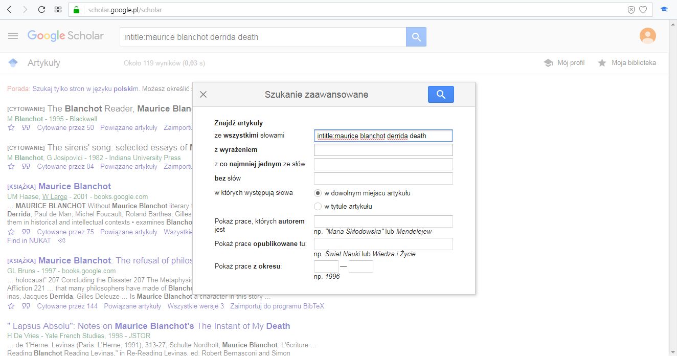Viewport: 677px width, 356px height.
Task: Open 'Cytowane przez 50' link
Action: [x=65, y=127]
